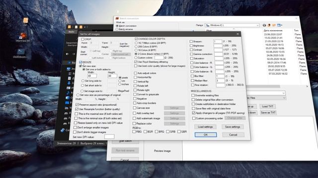Confirm the dialog with OK

pyautogui.click(x=205, y=134)
